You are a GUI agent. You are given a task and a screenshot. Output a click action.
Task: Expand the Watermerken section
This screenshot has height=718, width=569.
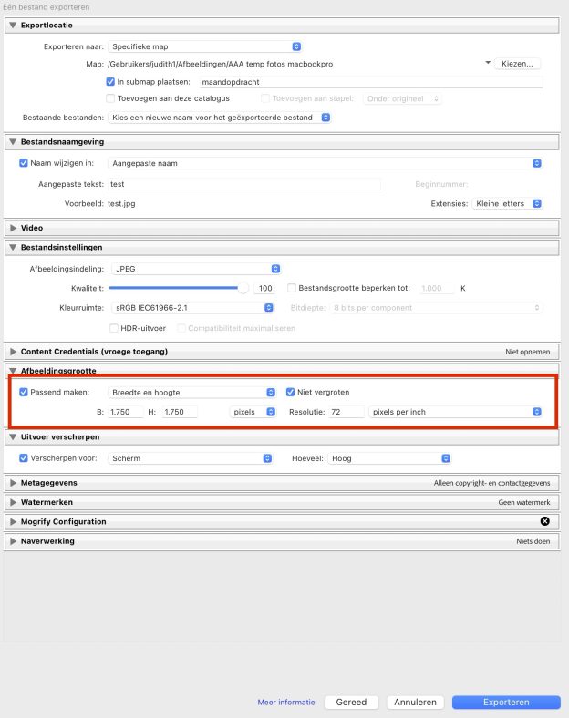pos(13,502)
